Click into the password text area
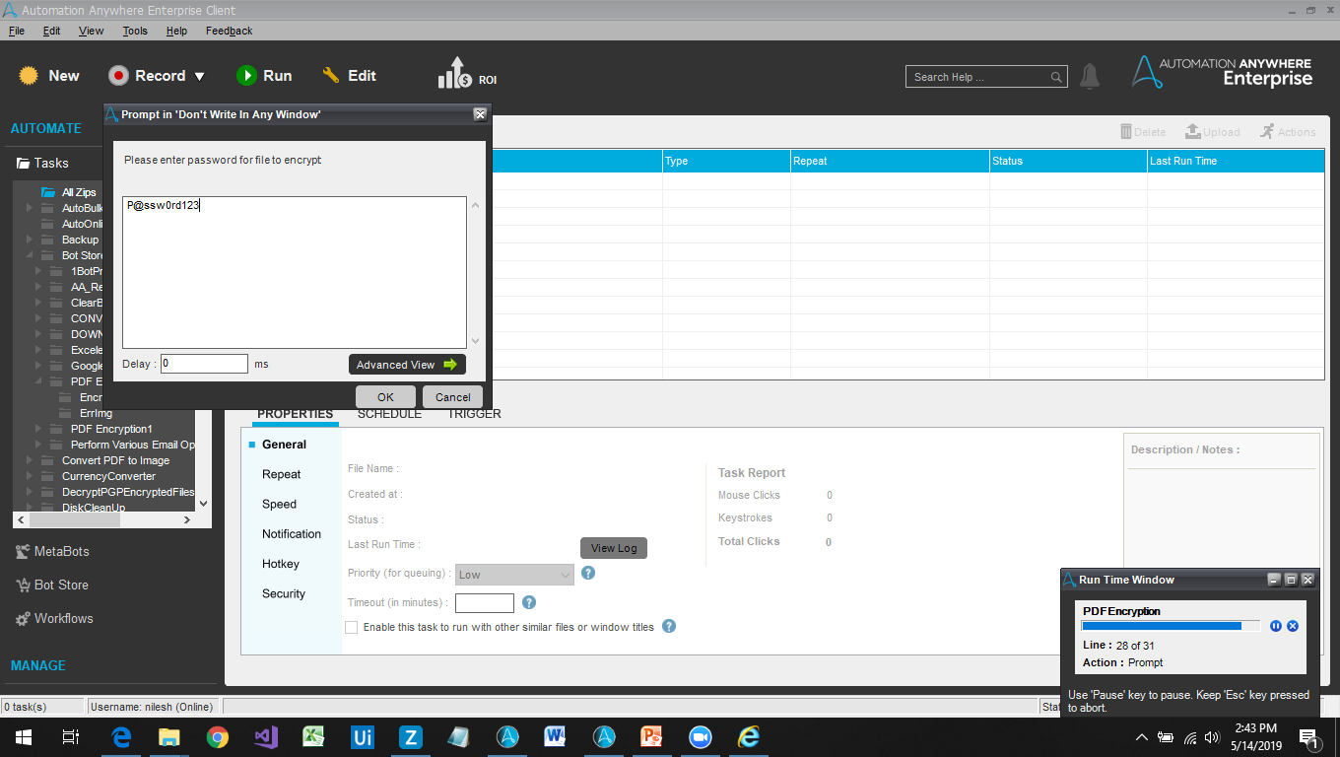Viewport: 1340px width, 757px height. (x=295, y=272)
